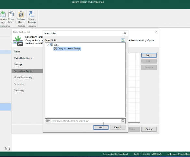Click the backup job VM icon in wizard header
190x157 pixels.
pyautogui.click(x=18, y=41)
